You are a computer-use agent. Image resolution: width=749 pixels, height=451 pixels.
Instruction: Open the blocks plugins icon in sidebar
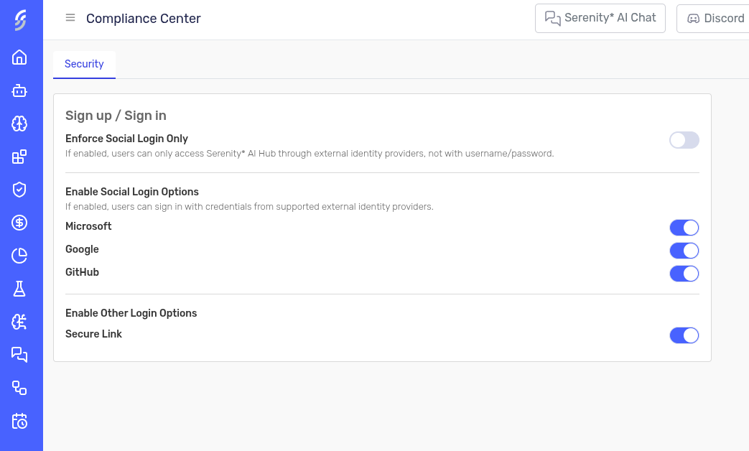pyautogui.click(x=19, y=157)
